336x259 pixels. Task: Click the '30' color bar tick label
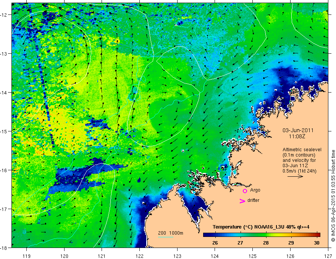(317, 243)
